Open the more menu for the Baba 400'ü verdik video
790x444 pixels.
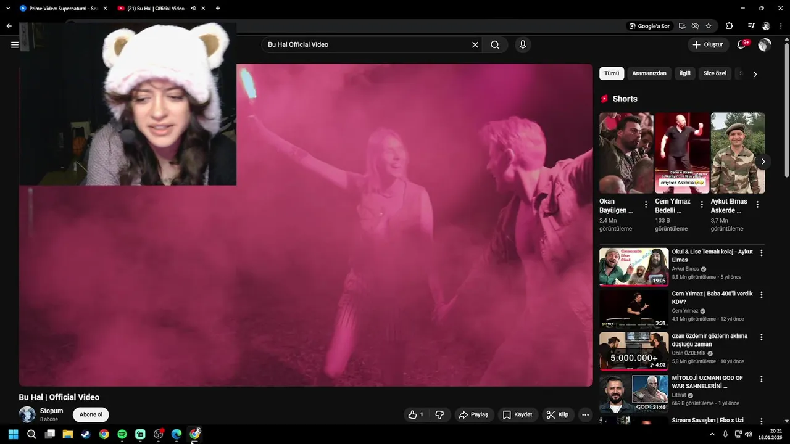[x=761, y=295]
